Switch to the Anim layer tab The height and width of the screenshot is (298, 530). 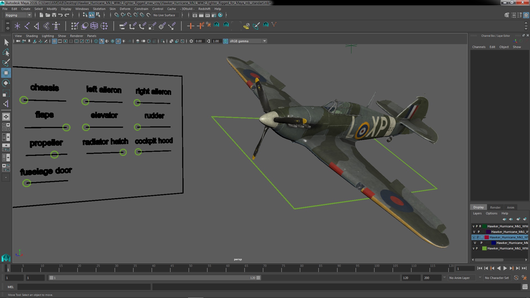tap(510, 207)
